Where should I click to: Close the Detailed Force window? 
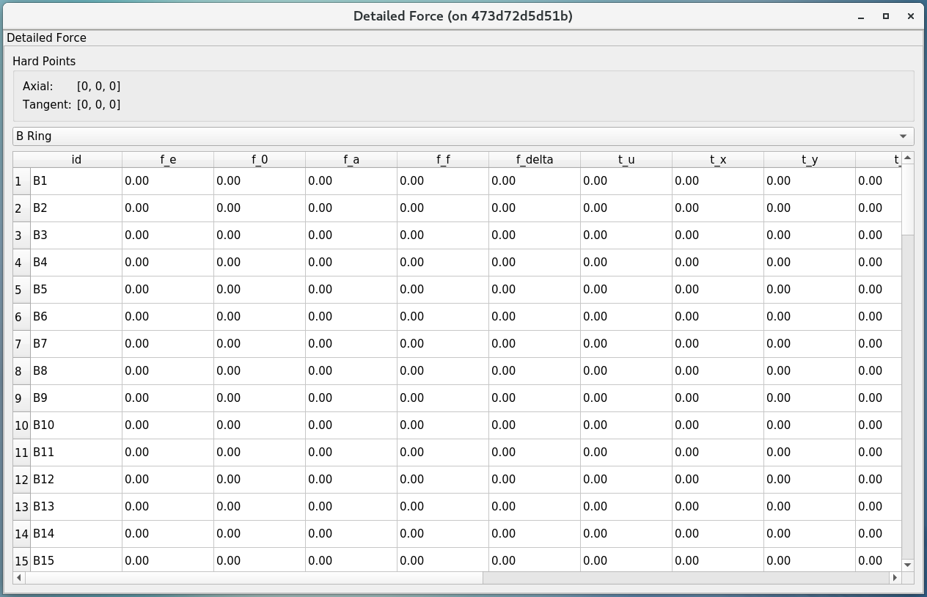click(911, 16)
